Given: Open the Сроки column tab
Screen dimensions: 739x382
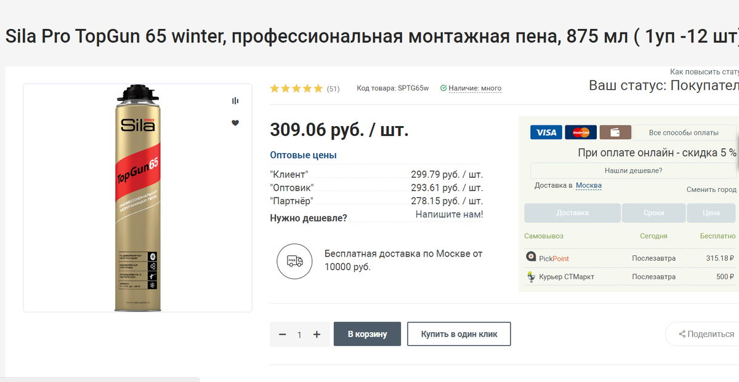Looking at the screenshot, I should point(653,213).
